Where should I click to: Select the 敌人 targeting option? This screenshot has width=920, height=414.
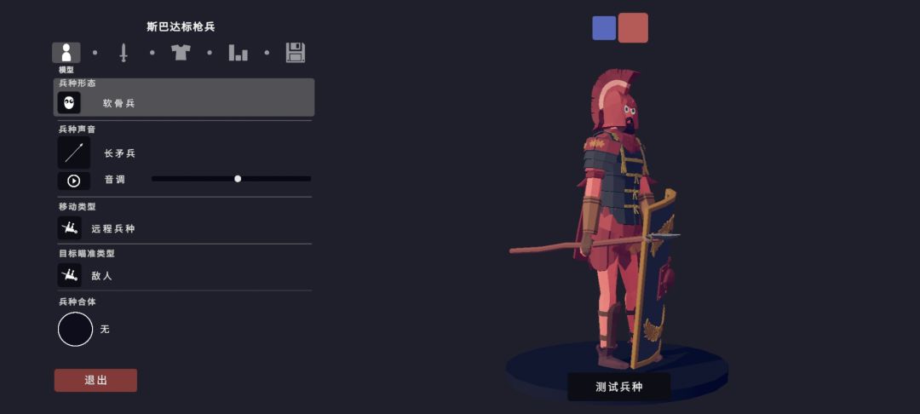101,276
